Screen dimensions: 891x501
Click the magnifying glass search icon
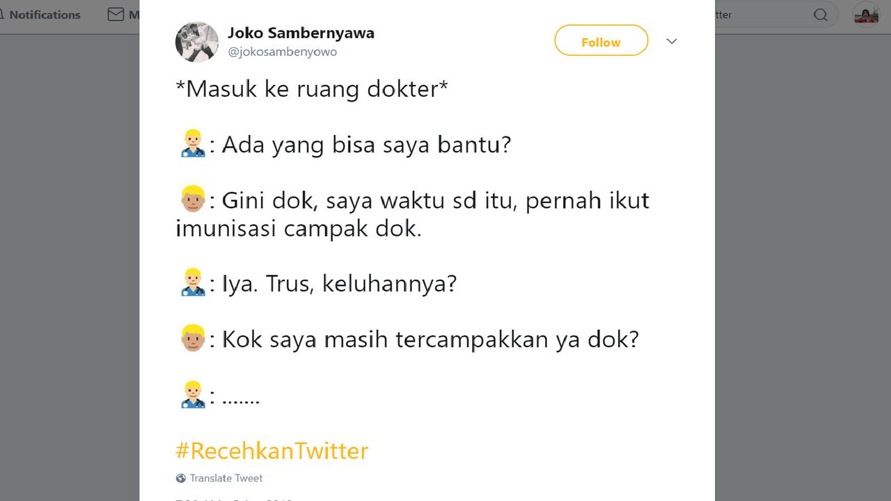pos(821,14)
